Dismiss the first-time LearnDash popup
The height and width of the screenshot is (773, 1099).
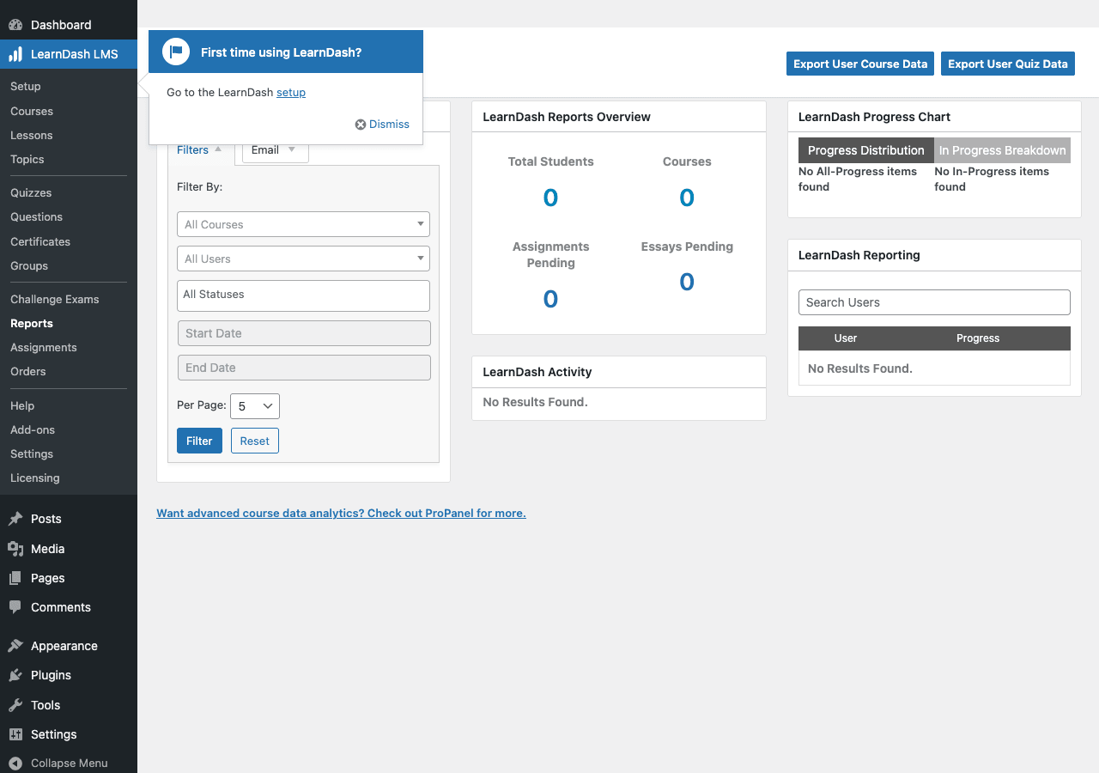pos(382,125)
